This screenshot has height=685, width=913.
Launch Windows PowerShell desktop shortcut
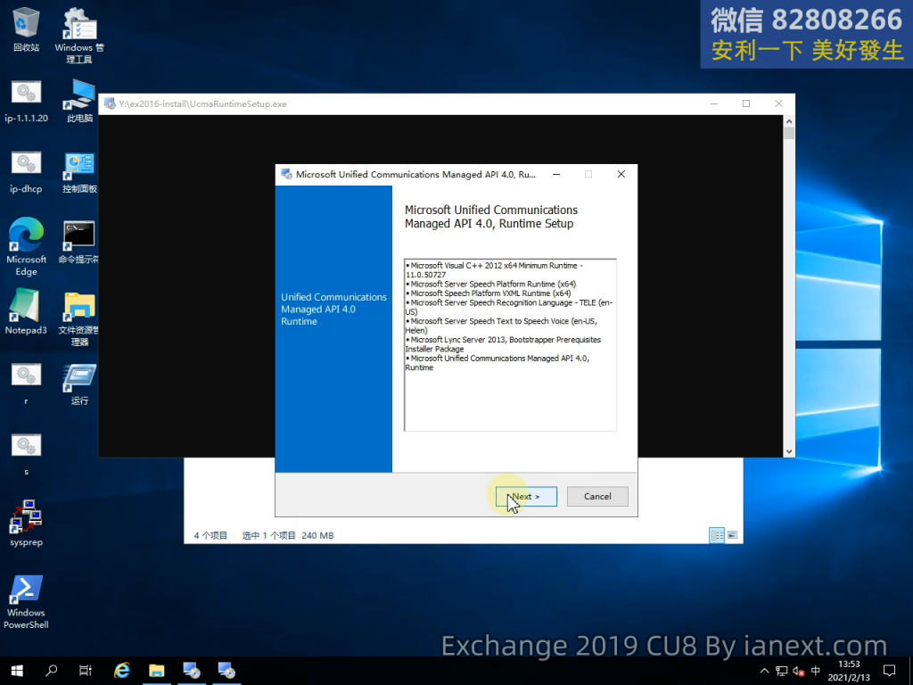click(26, 593)
